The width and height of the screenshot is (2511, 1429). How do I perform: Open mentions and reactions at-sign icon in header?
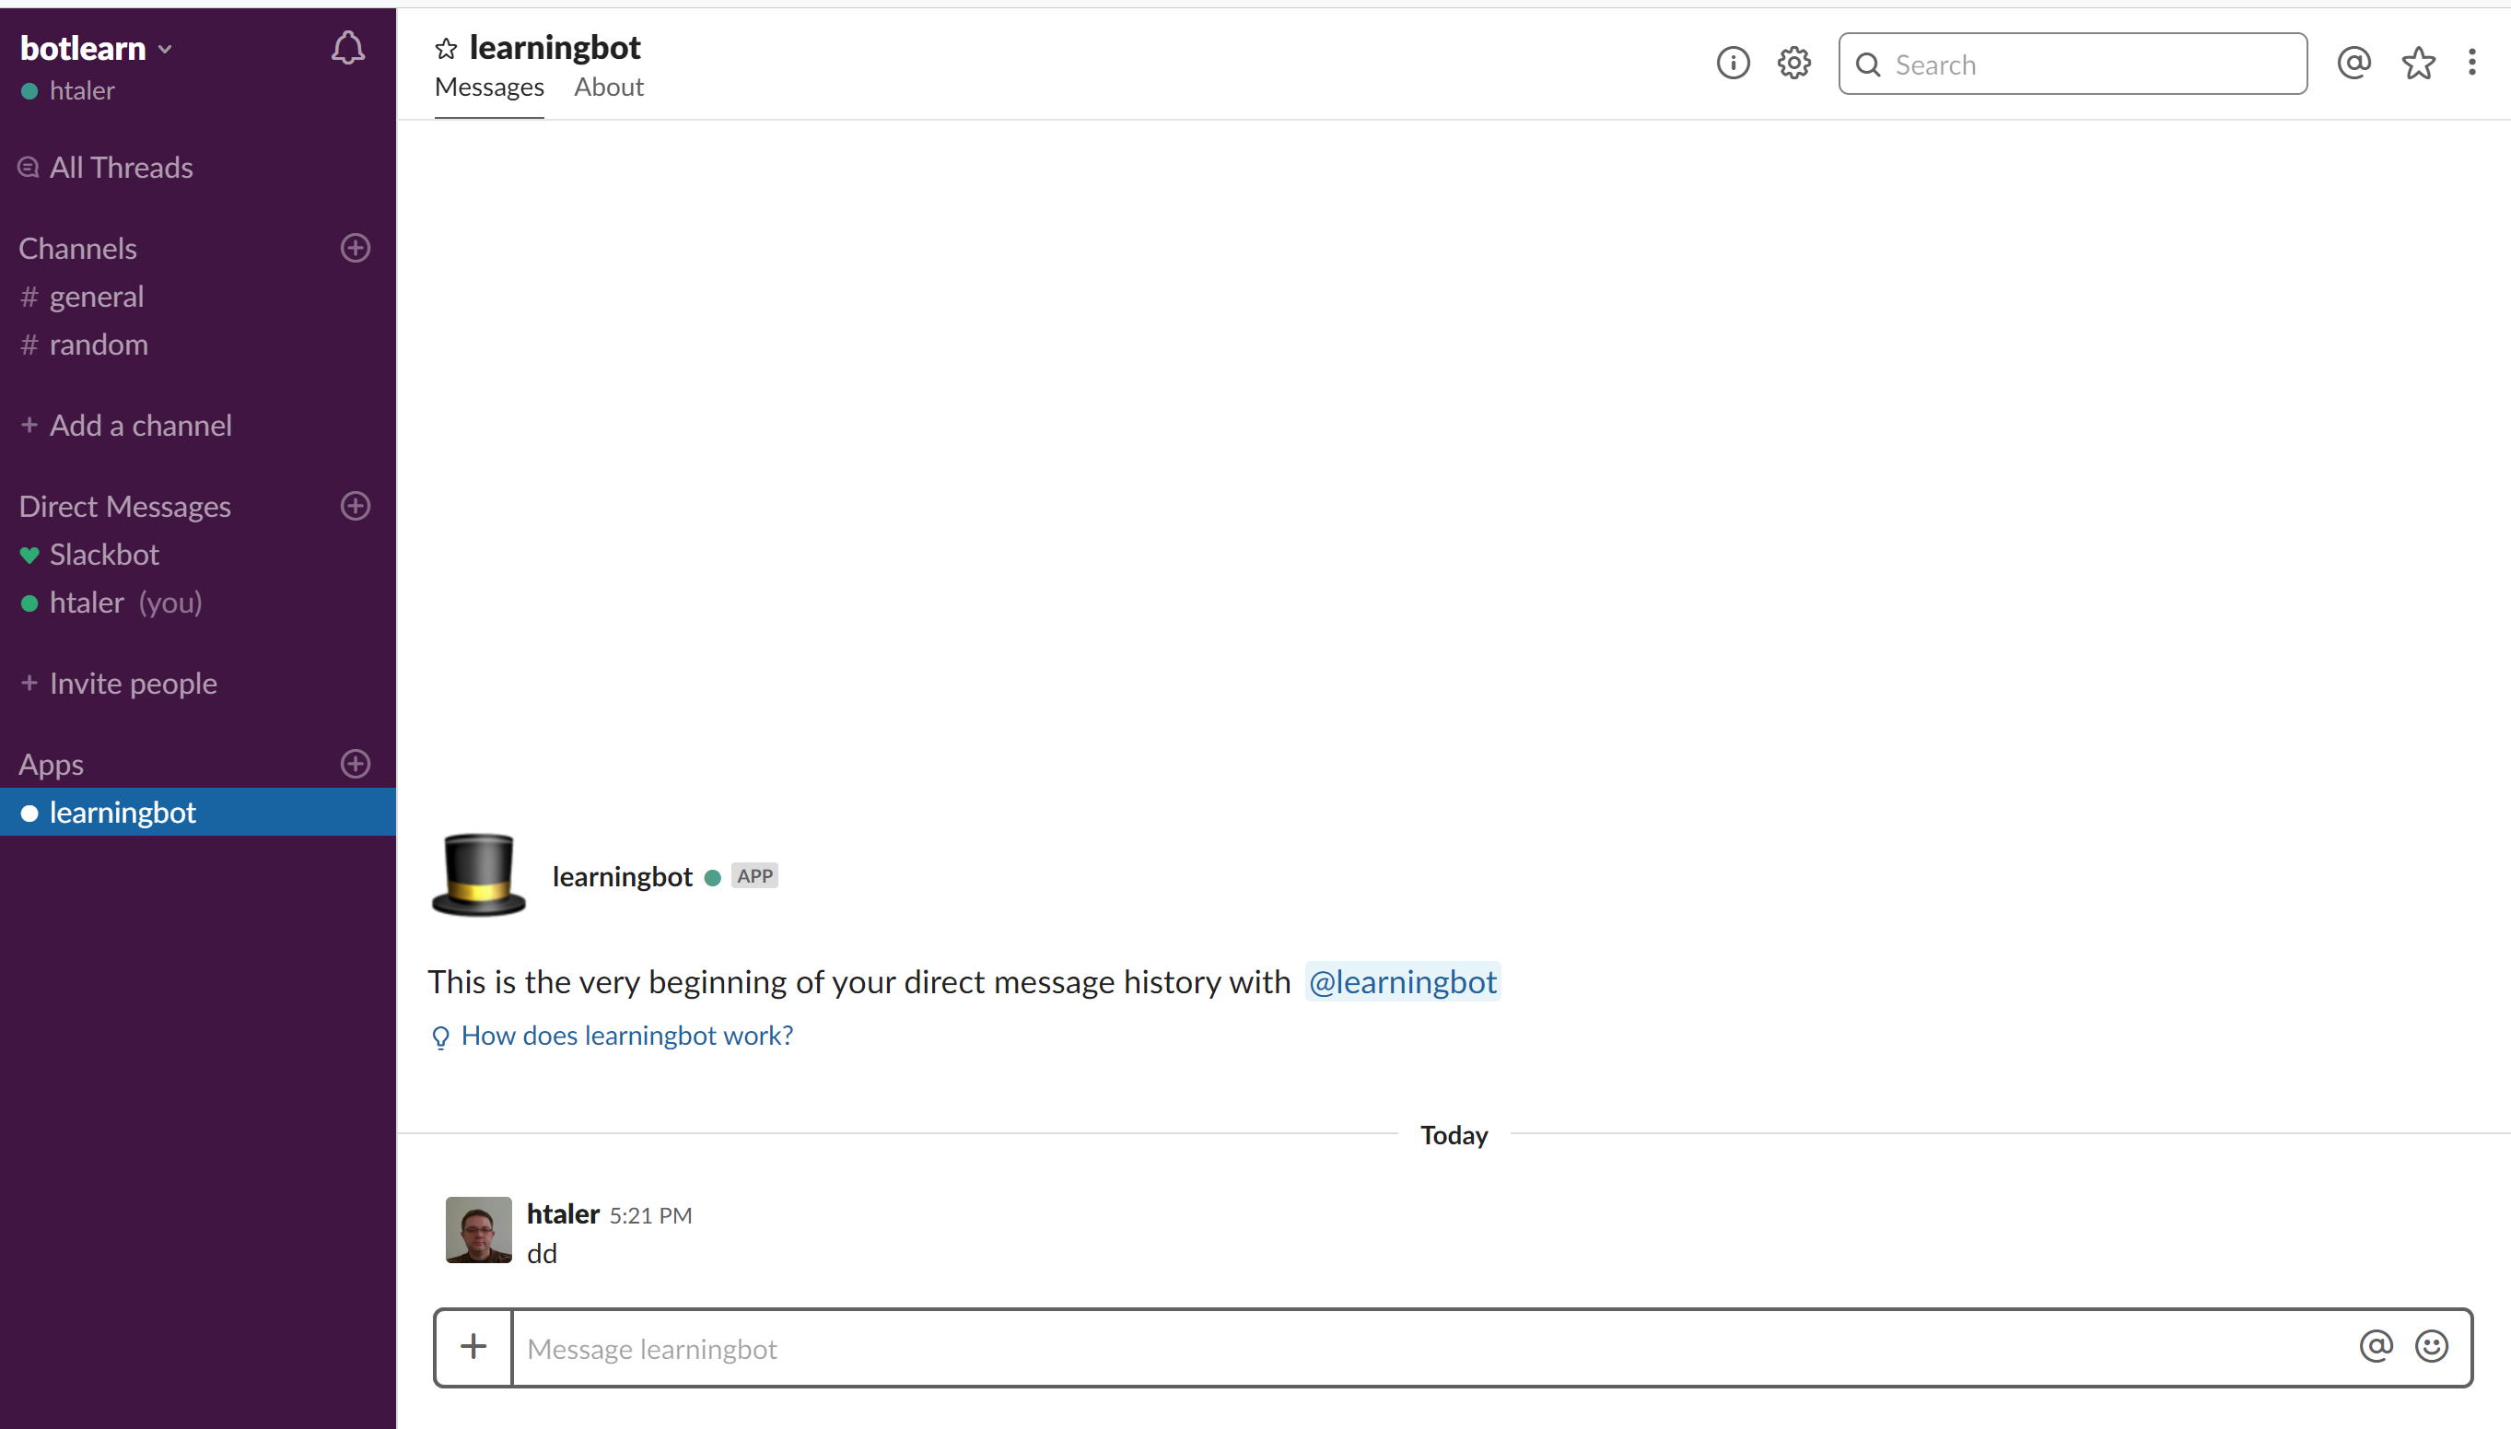[2354, 64]
